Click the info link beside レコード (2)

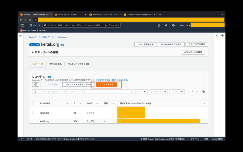coord(49,77)
